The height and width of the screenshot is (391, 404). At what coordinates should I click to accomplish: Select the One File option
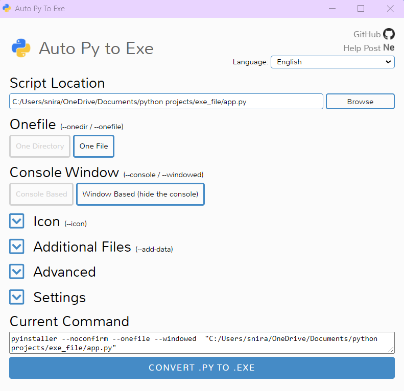coord(94,146)
